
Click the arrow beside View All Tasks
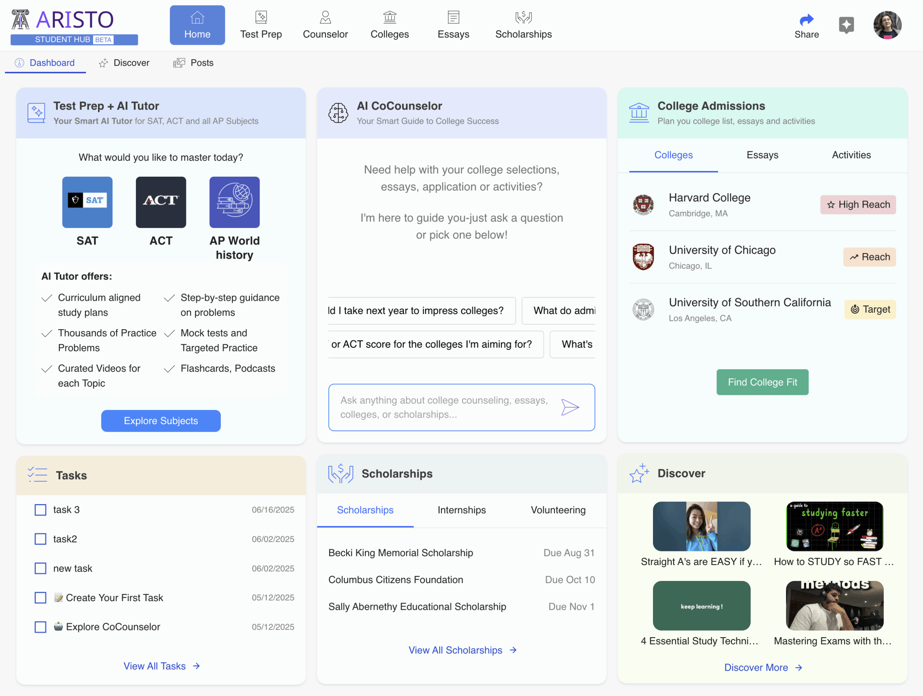(196, 666)
